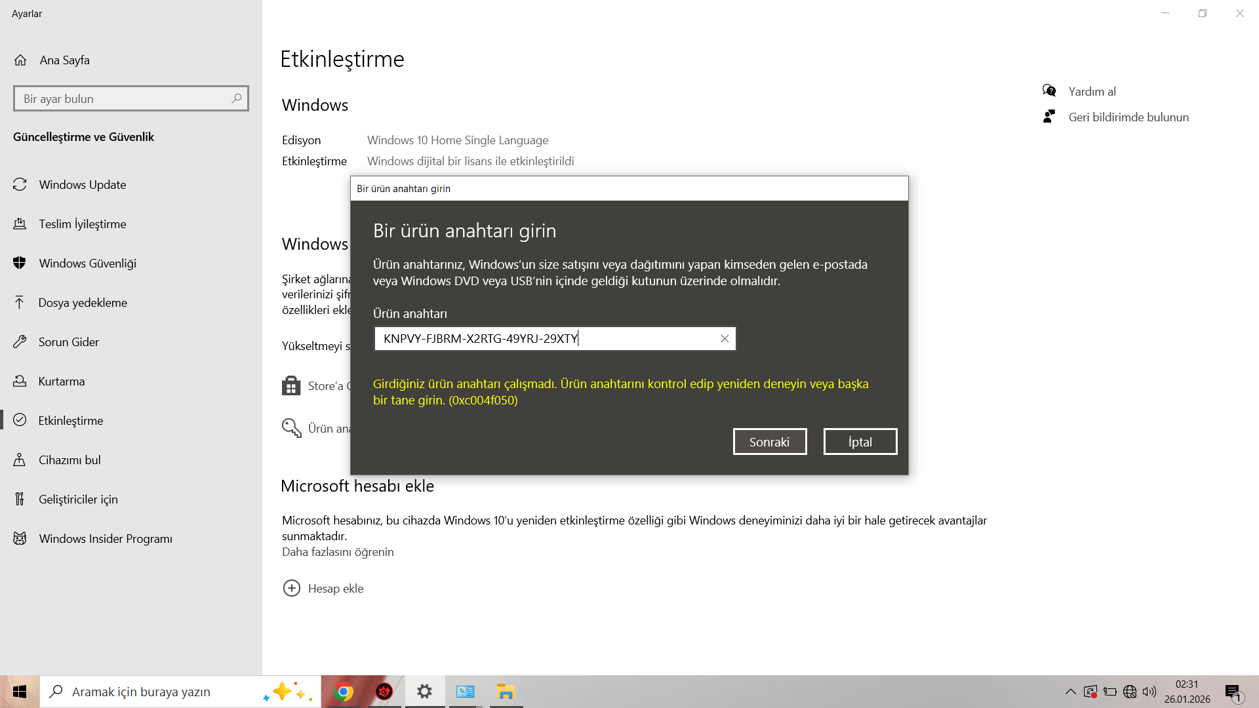Screen dimensions: 1259x708
Task: Click error text with code 0xc004f050
Action: click(621, 392)
